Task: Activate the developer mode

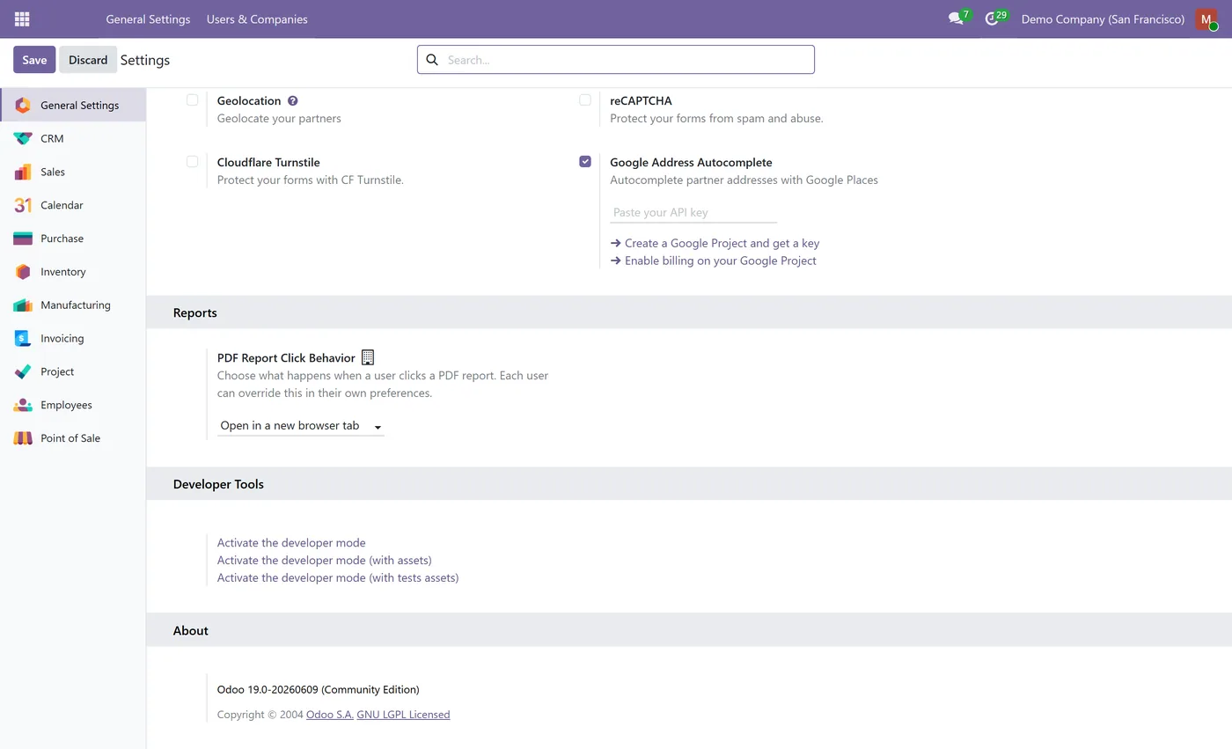Action: pyautogui.click(x=291, y=543)
